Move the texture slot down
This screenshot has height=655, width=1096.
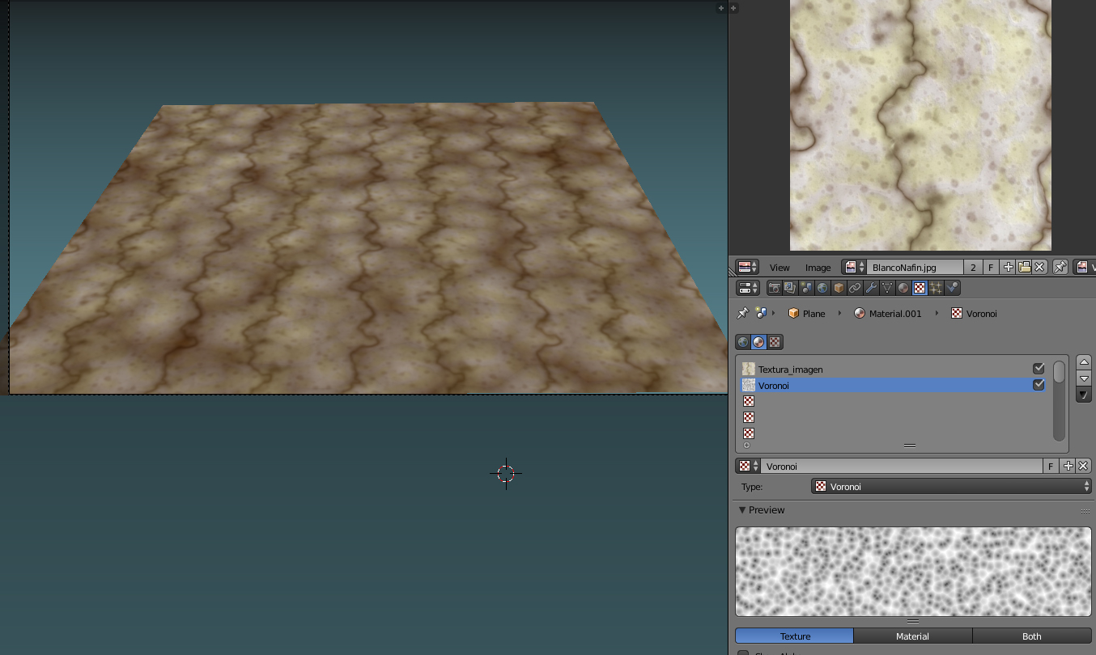pyautogui.click(x=1084, y=378)
